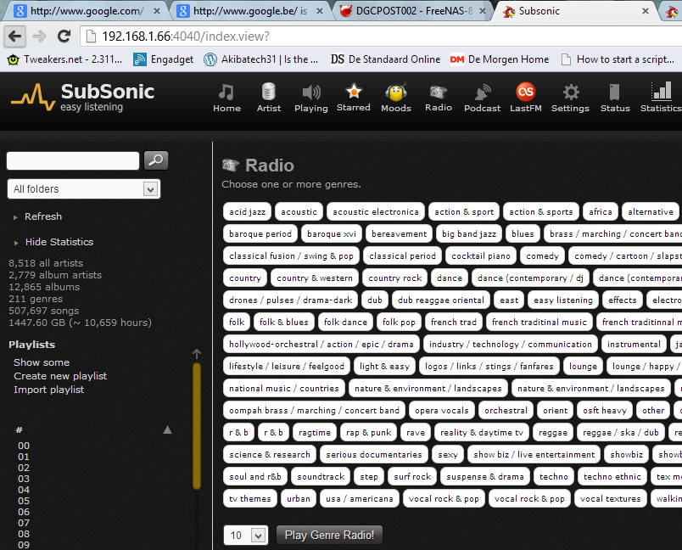Toggle the acid jazz genre tag
682x550 pixels.
coord(247,212)
